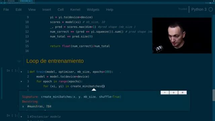Expand tooltip with the caret-up button
Viewport: 215px width, 121px height.
[x=165, y=93]
